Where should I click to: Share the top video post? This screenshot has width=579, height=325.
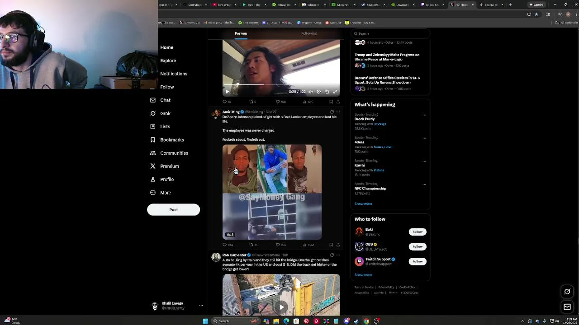coord(338,102)
